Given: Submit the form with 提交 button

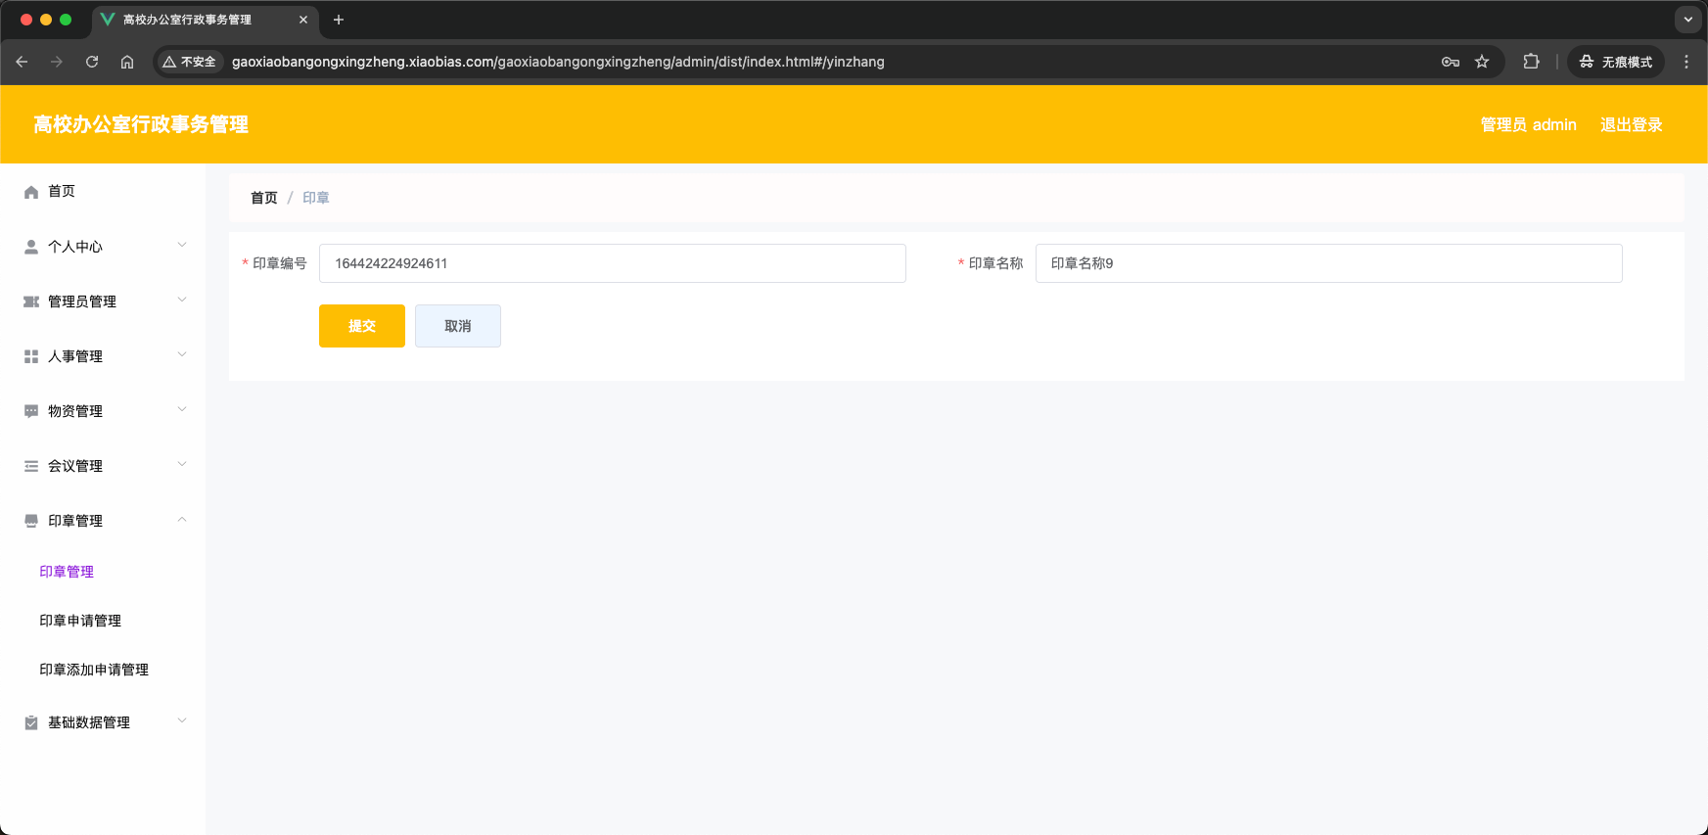Looking at the screenshot, I should coord(362,326).
